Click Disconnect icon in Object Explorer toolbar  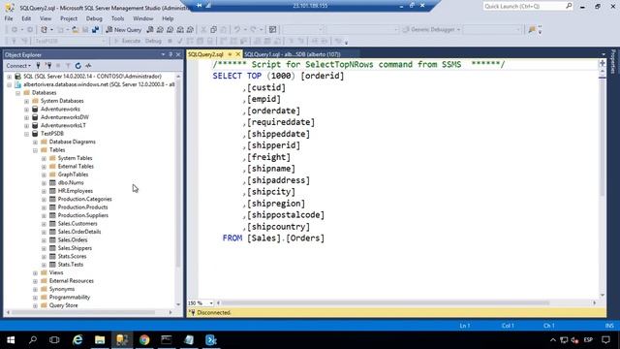point(48,66)
